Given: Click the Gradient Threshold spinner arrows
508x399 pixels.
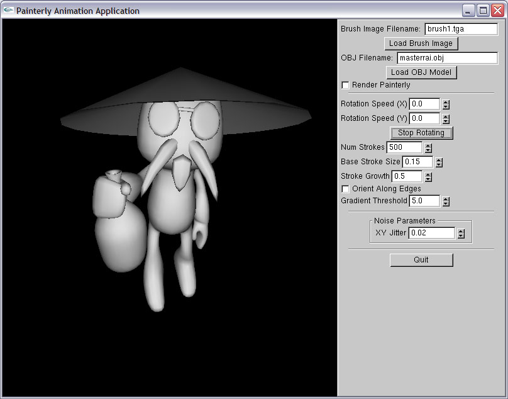Looking at the screenshot, I should (x=446, y=202).
